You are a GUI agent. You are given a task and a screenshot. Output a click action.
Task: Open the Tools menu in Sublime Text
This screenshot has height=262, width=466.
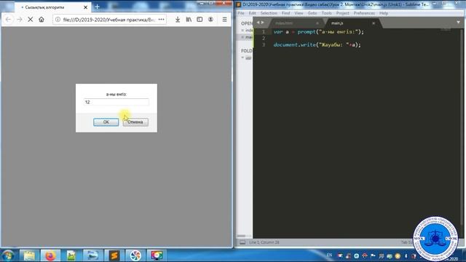point(327,13)
